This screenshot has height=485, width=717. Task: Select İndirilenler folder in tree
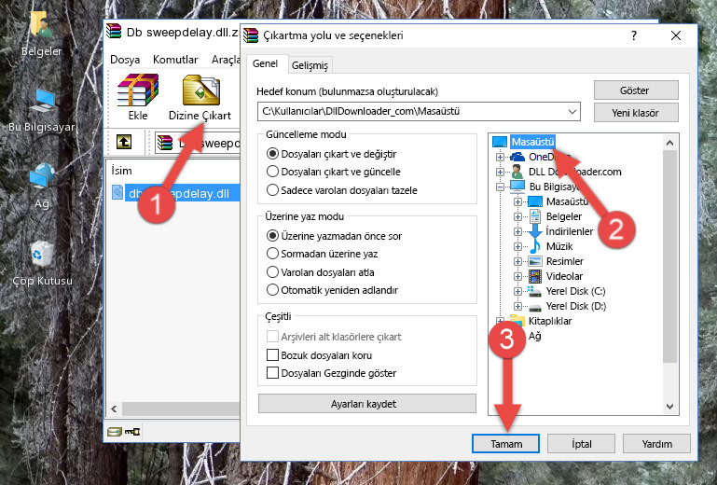[570, 231]
